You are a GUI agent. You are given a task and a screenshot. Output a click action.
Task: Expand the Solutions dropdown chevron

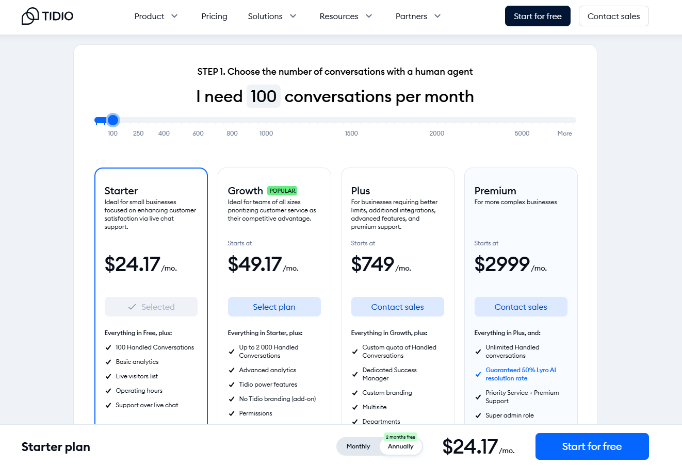tap(293, 16)
